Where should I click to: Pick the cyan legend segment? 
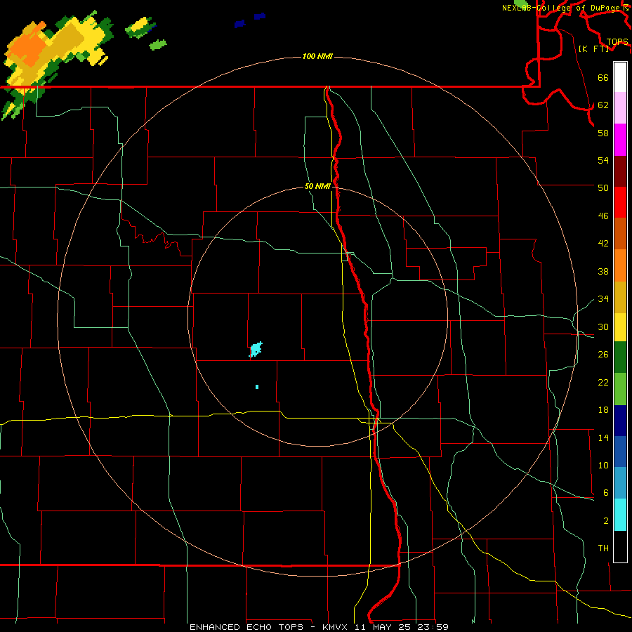[620, 515]
